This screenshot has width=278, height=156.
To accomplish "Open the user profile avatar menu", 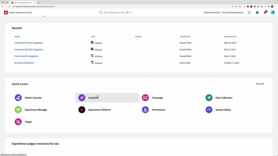I will (273, 13).
